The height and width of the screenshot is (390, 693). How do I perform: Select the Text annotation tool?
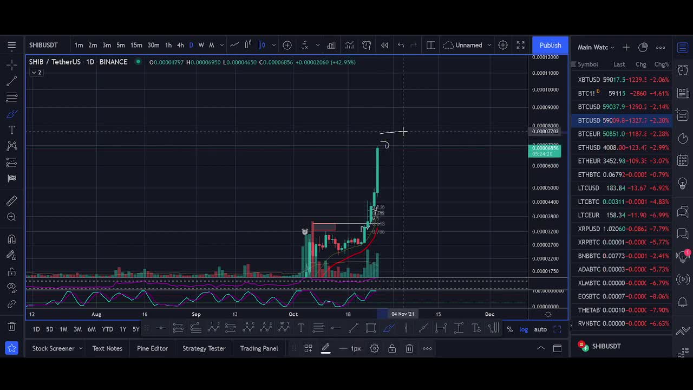tap(12, 130)
